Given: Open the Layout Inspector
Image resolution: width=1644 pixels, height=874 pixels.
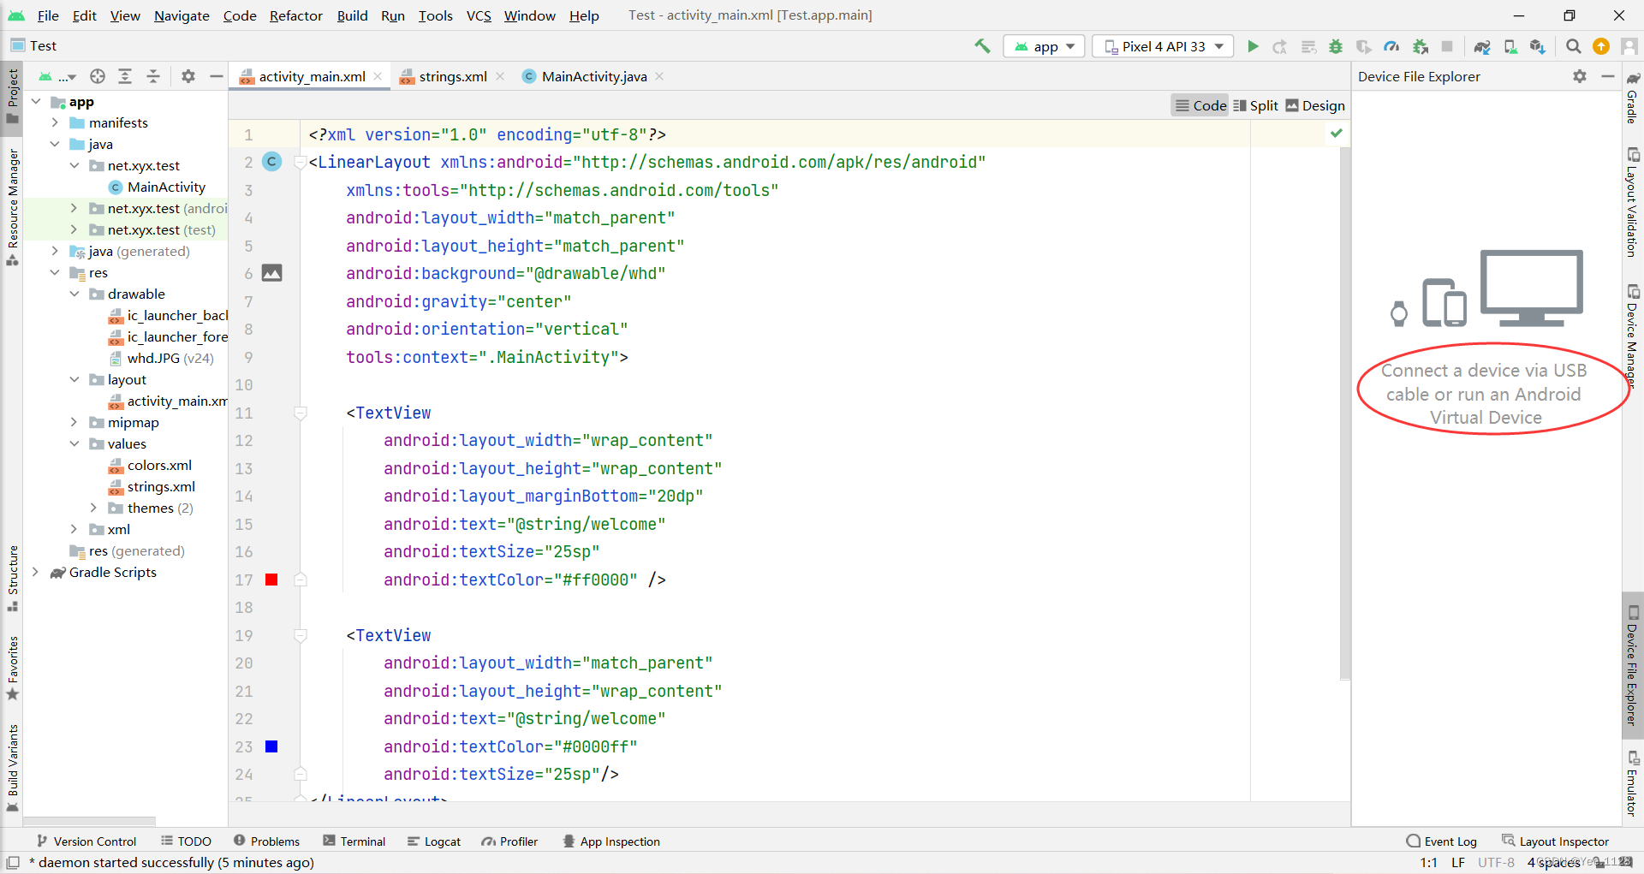Looking at the screenshot, I should (x=1555, y=841).
